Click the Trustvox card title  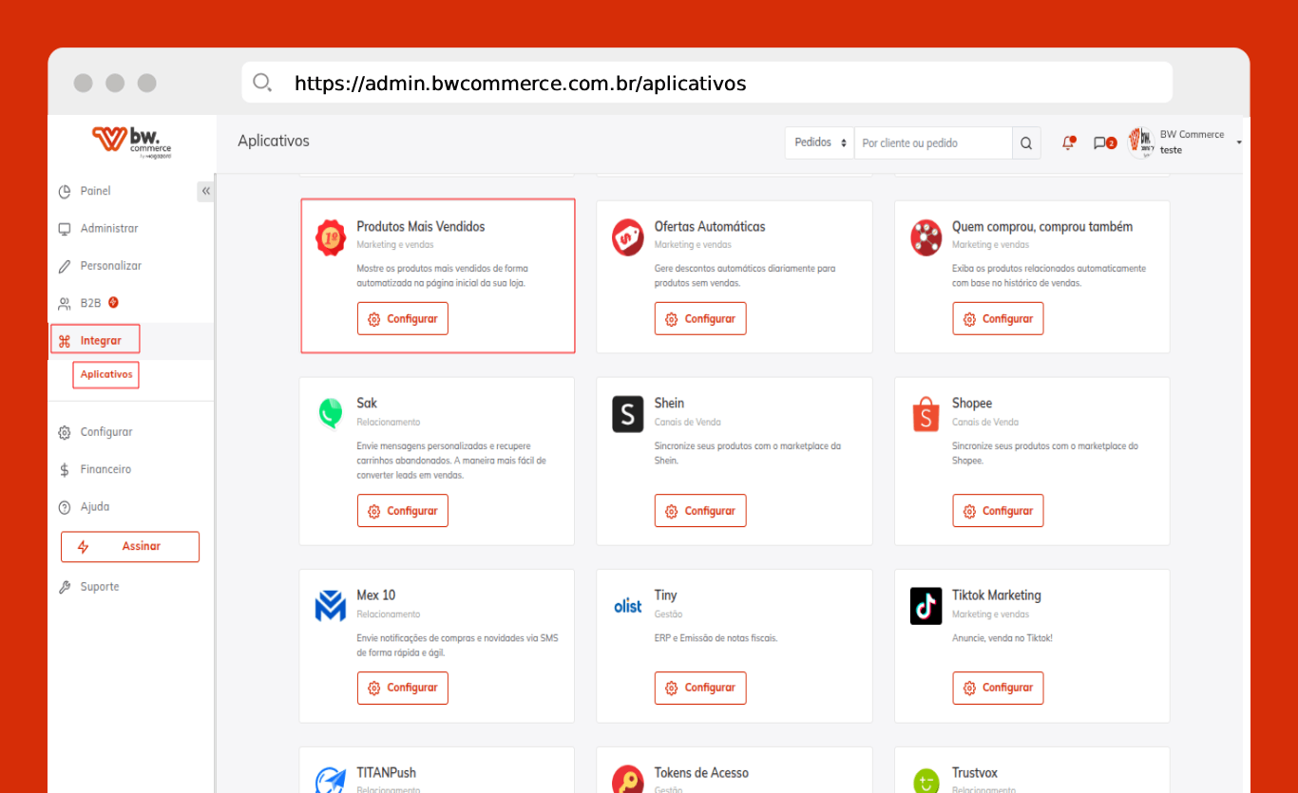click(975, 773)
